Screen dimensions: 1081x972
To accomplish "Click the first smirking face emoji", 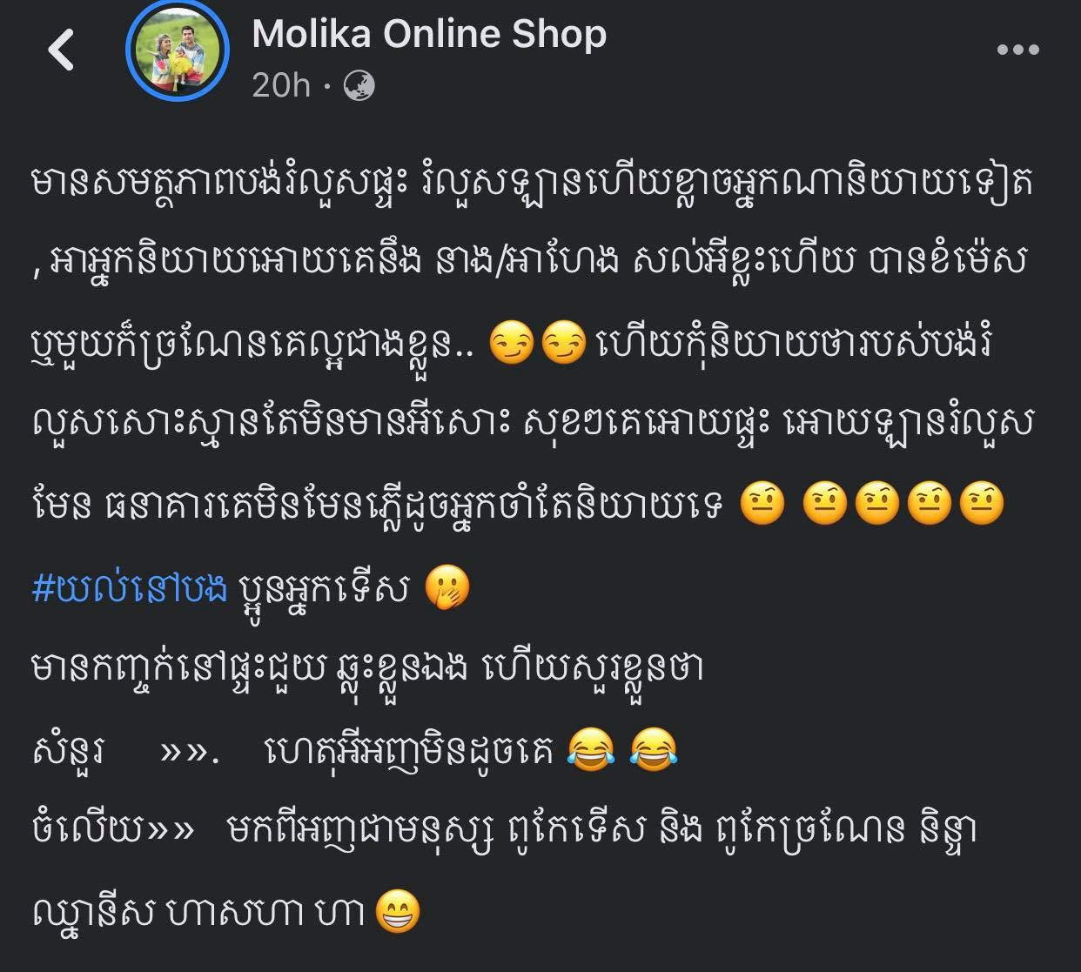I will click(513, 342).
